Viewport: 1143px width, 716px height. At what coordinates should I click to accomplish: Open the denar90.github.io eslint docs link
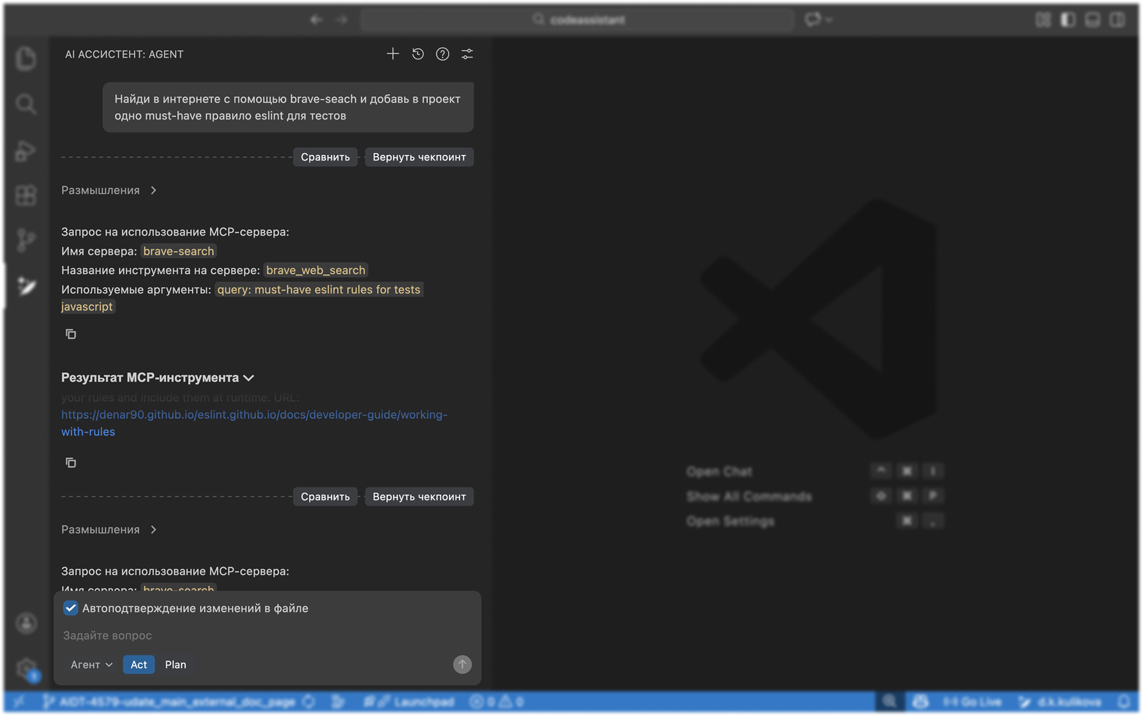(x=254, y=423)
